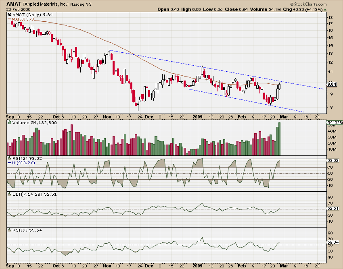
Task: Click the 52.51 tag on ULT axis
Action: coord(333,209)
